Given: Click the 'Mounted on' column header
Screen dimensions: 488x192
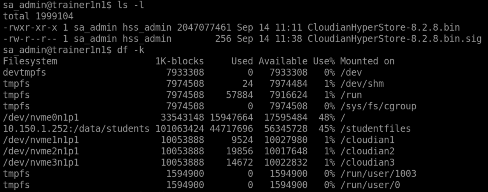Looking at the screenshot, I should pos(367,61).
